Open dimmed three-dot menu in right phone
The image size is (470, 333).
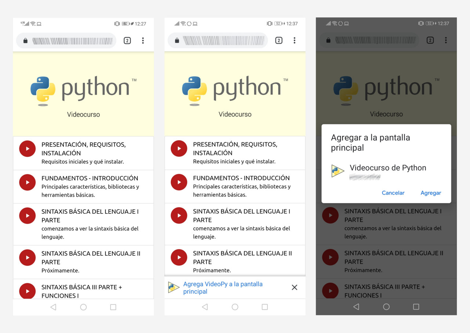(x=446, y=40)
